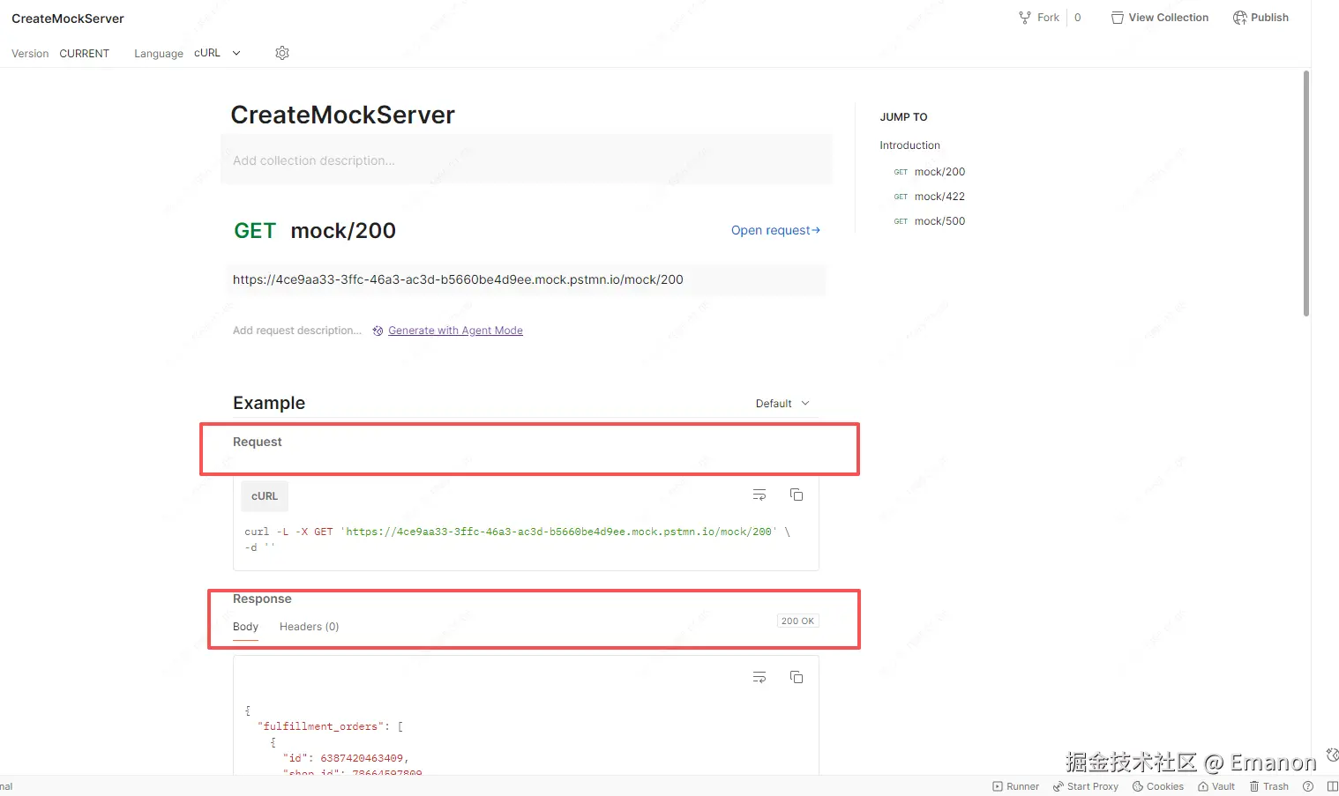Click the Example section heading
Viewport: 1339px width, 796px height.
(269, 403)
